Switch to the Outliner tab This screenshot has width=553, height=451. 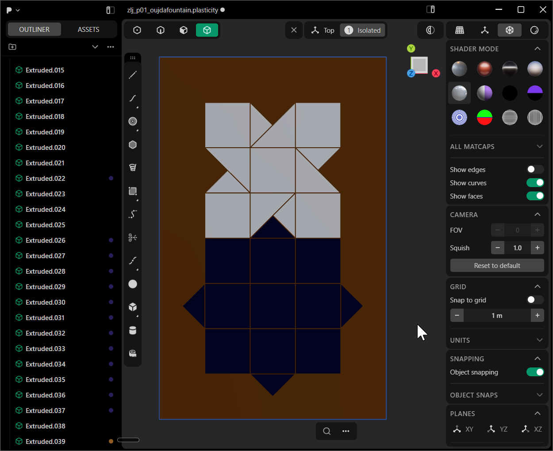34,29
